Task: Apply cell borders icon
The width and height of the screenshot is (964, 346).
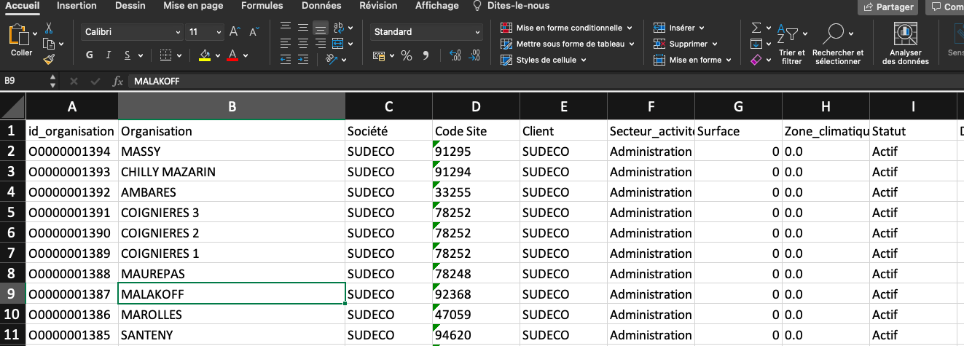Action: 165,55
